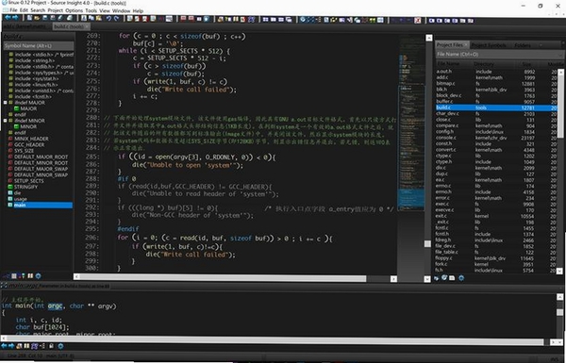Open the Project menu
Screen dimensions: 566x363
(56, 10)
